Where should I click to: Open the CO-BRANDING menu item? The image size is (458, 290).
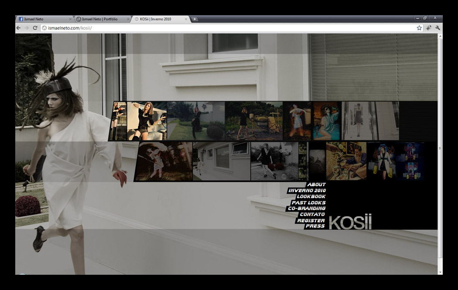[307, 208]
